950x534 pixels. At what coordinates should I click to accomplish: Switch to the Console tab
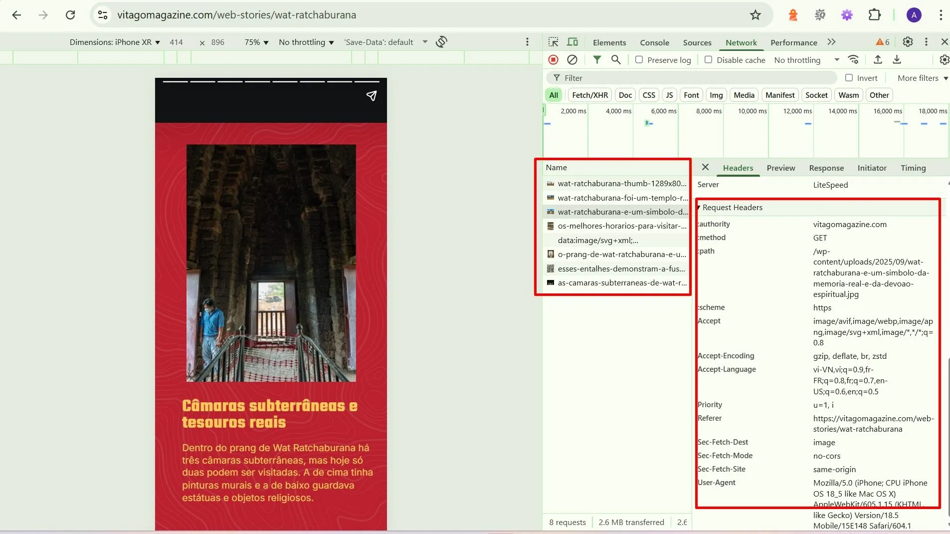[654, 42]
